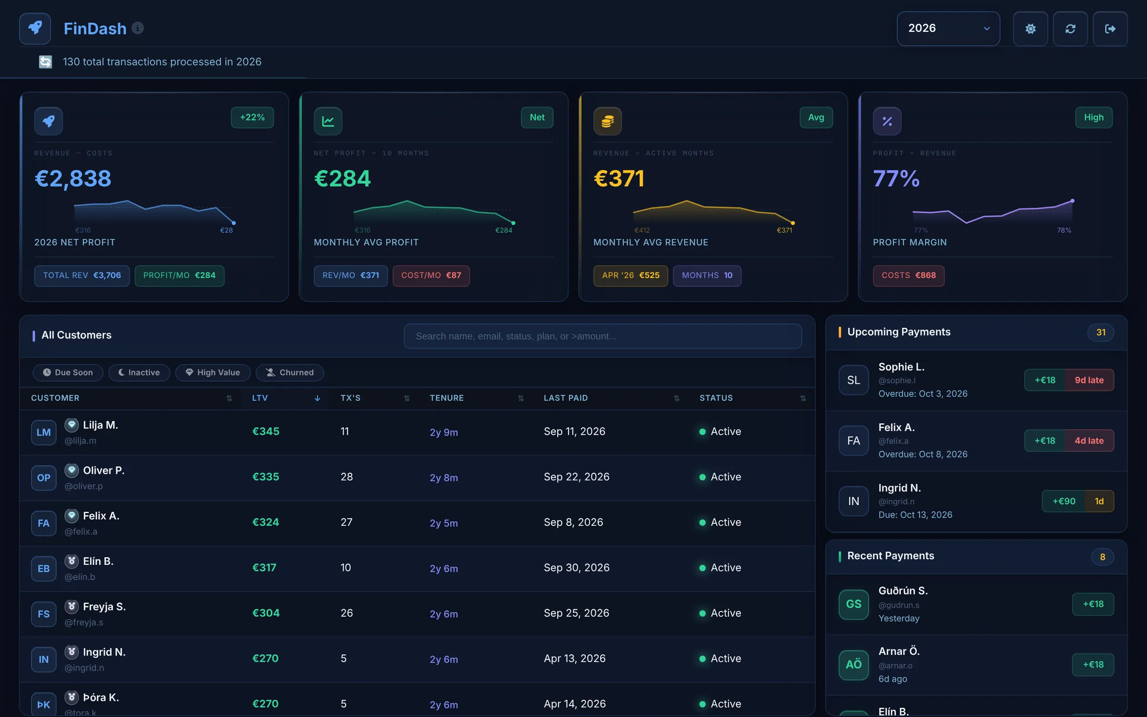Click the FinDash rocket logo icon
This screenshot has width=1147, height=717.
[x=35, y=28]
